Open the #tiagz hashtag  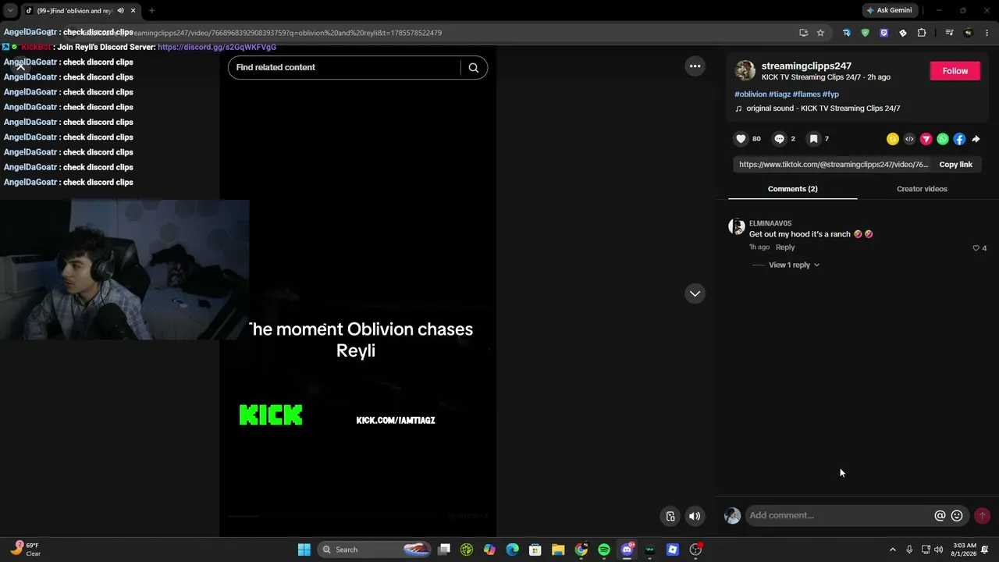coord(780,94)
